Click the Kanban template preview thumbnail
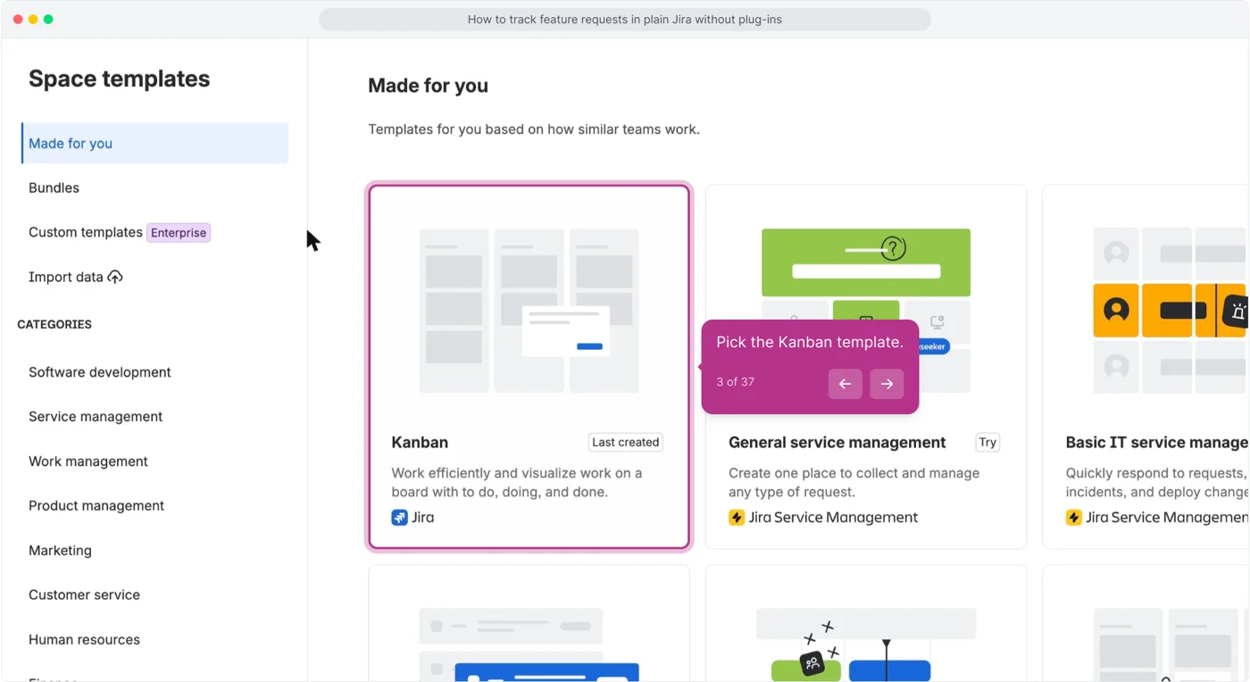This screenshot has height=682, width=1250. [x=529, y=311]
